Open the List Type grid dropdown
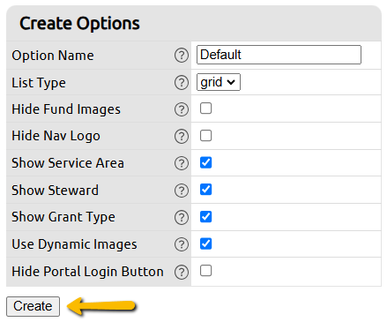 pyautogui.click(x=219, y=82)
